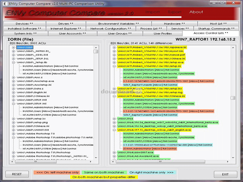Image resolution: width=243 pixels, height=182 pixels.
Task: Open the Import menu
Action: pyautogui.click(x=152, y=12)
